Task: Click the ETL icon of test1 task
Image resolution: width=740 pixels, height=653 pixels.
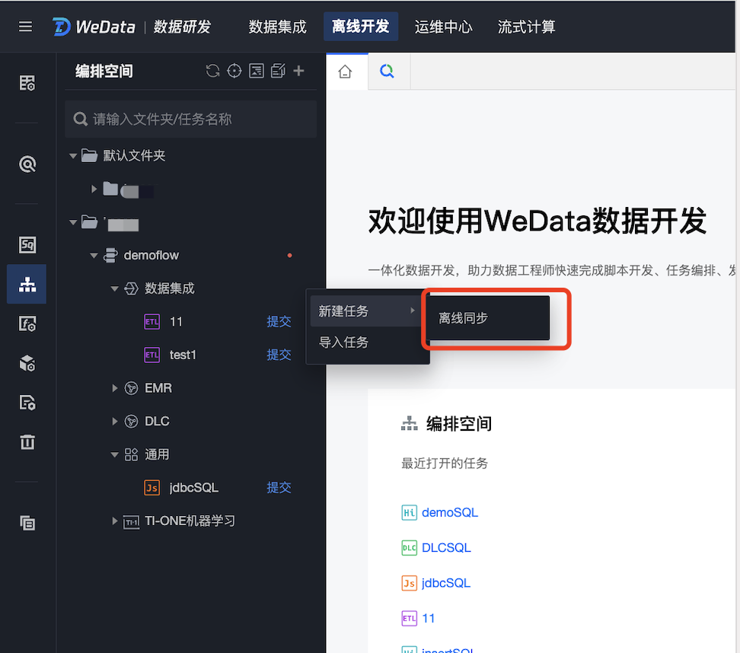Action: [x=152, y=355]
